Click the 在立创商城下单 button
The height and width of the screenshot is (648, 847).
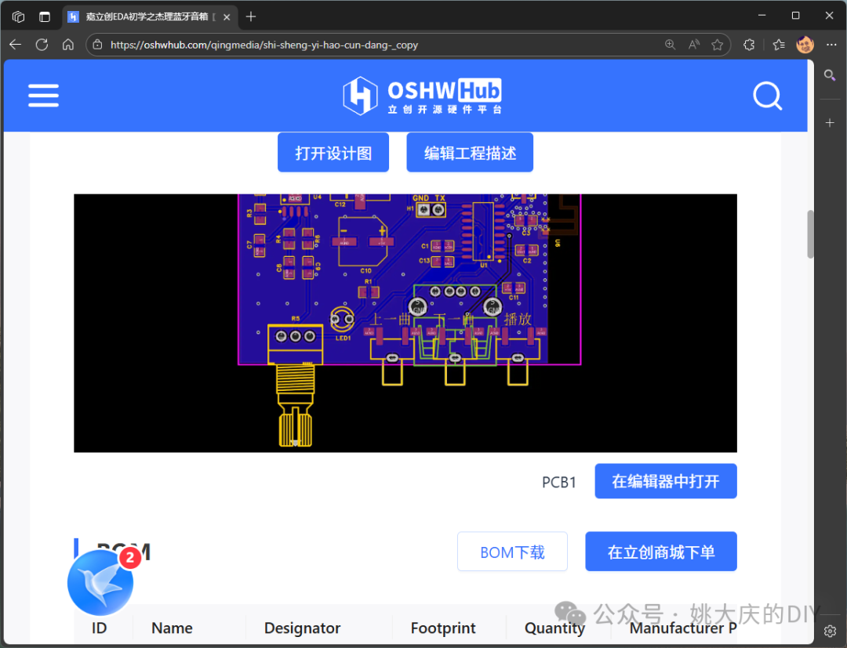tap(660, 552)
